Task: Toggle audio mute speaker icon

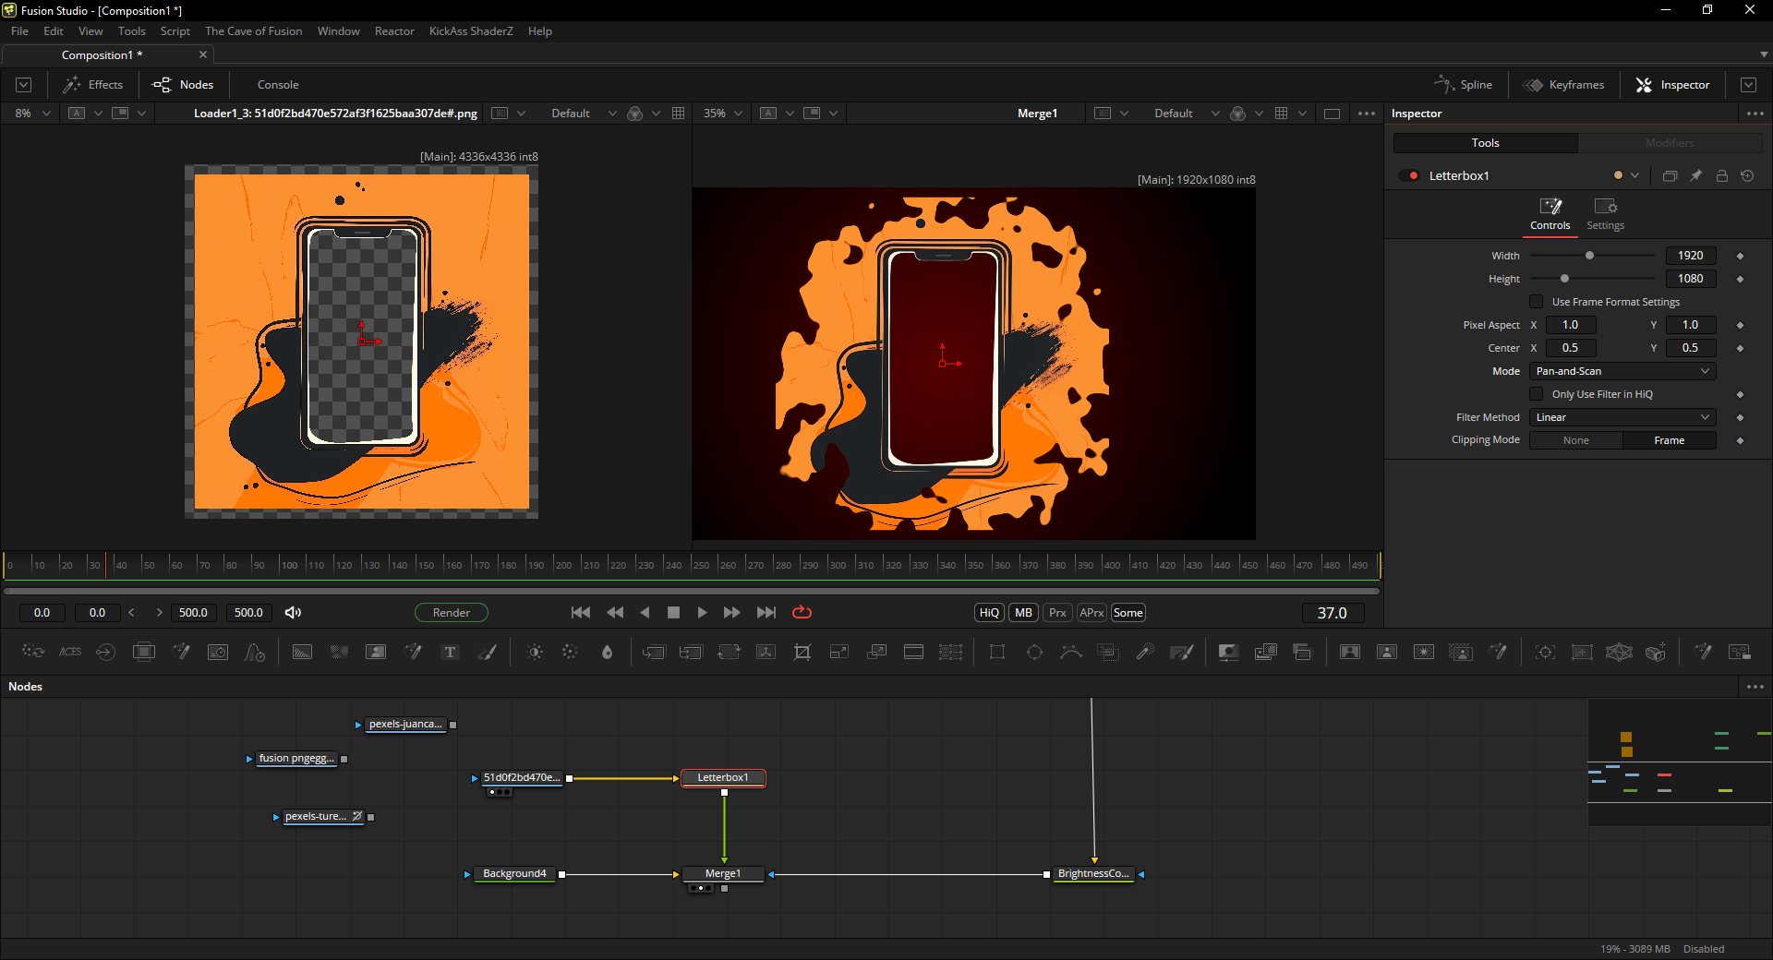Action: (293, 612)
